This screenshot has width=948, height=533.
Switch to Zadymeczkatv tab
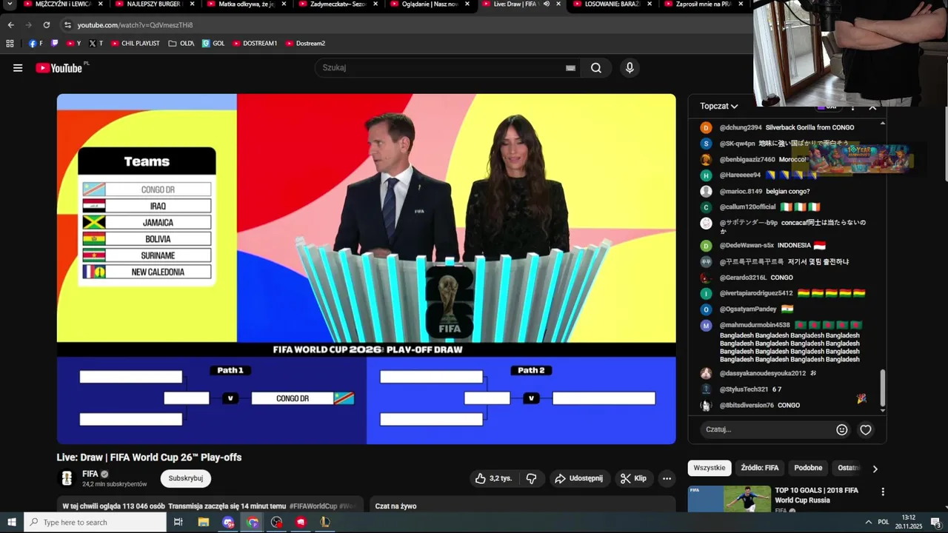point(338,4)
